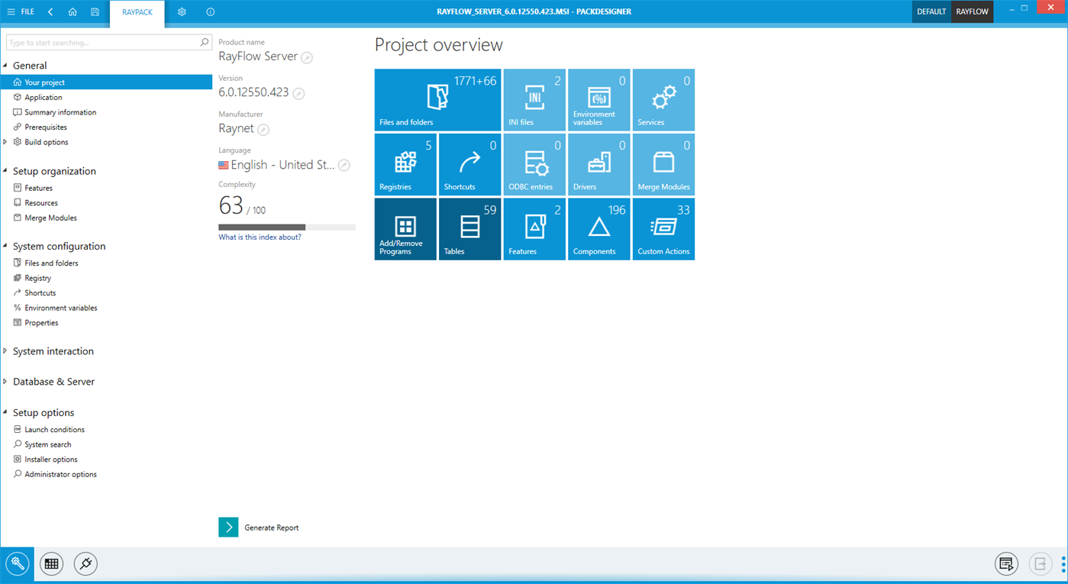Open the settings gear in the title bar
The width and height of the screenshot is (1068, 584).
(x=181, y=11)
